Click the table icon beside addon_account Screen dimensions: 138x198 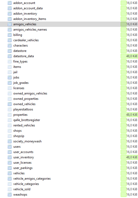coord(10,3)
